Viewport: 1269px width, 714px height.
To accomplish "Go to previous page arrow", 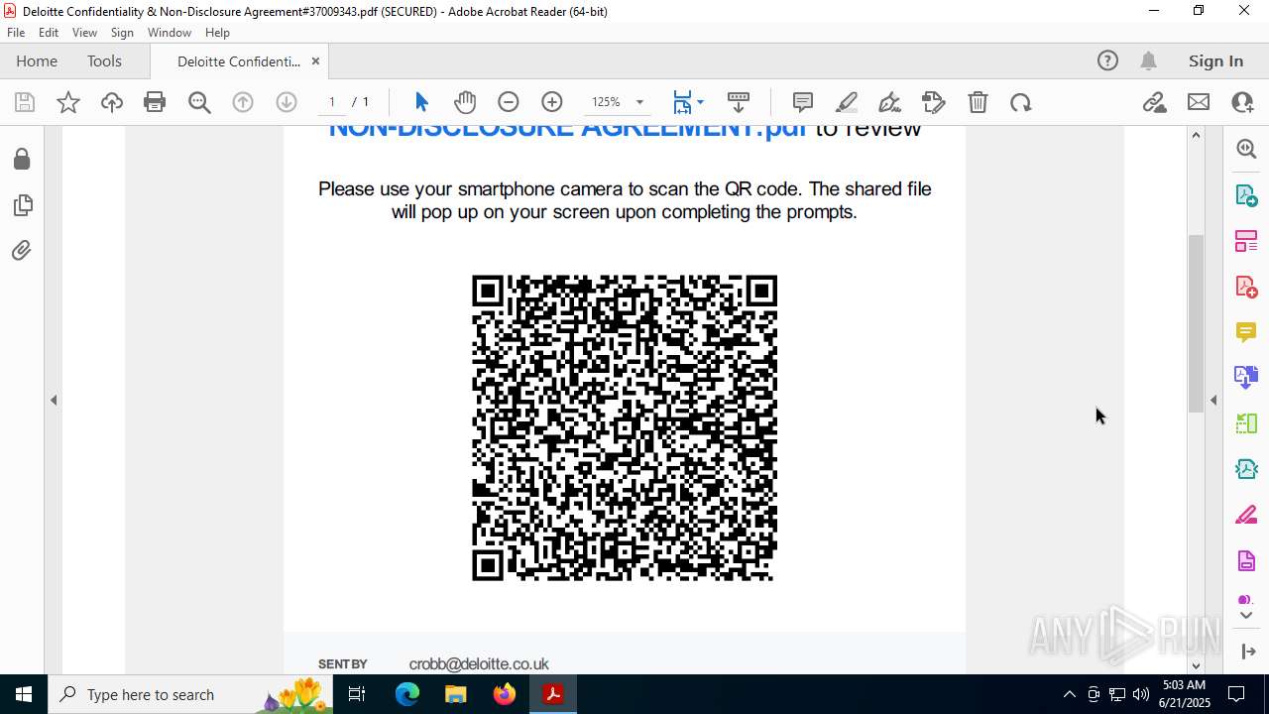I will 243,102.
